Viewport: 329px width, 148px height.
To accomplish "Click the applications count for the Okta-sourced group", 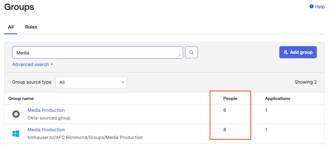I will click(x=266, y=110).
